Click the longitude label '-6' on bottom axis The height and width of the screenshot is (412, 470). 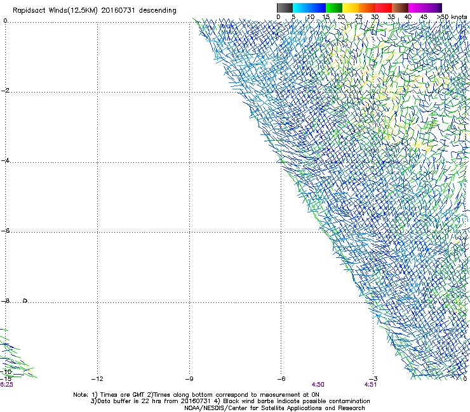[281, 379]
